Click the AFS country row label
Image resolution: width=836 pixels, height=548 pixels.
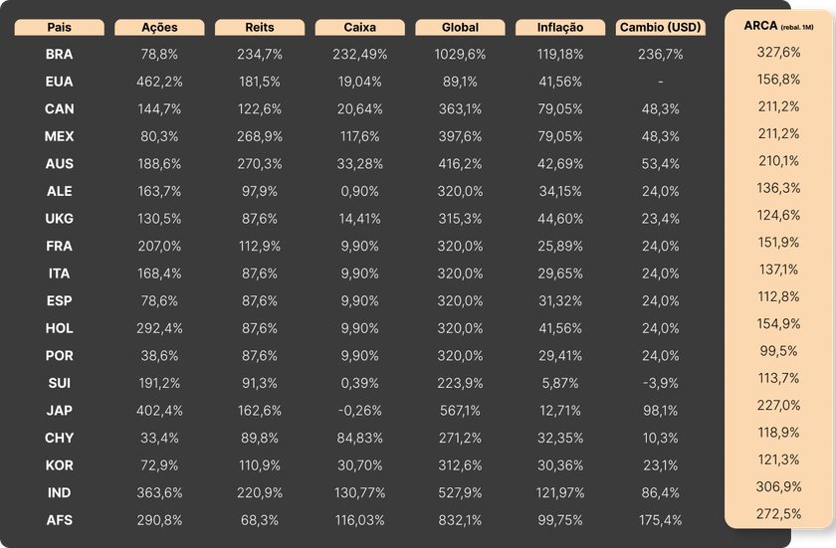pyautogui.click(x=60, y=519)
